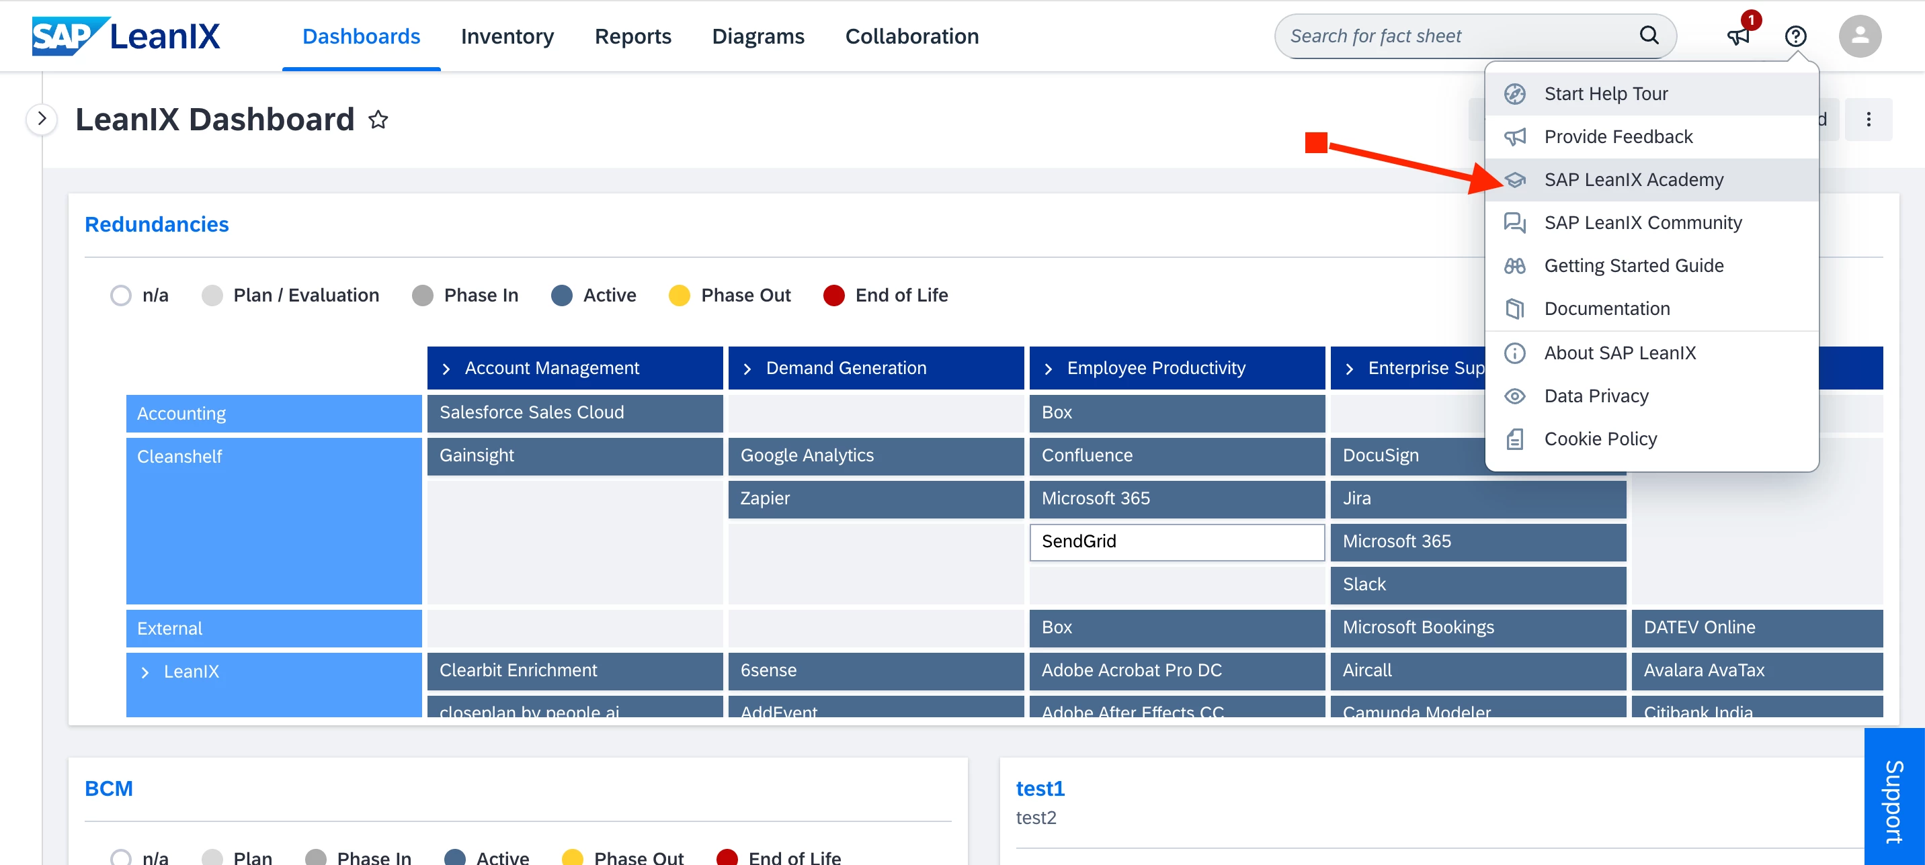The height and width of the screenshot is (865, 1925).
Task: Expand the left sidebar panel arrow
Action: (x=42, y=119)
